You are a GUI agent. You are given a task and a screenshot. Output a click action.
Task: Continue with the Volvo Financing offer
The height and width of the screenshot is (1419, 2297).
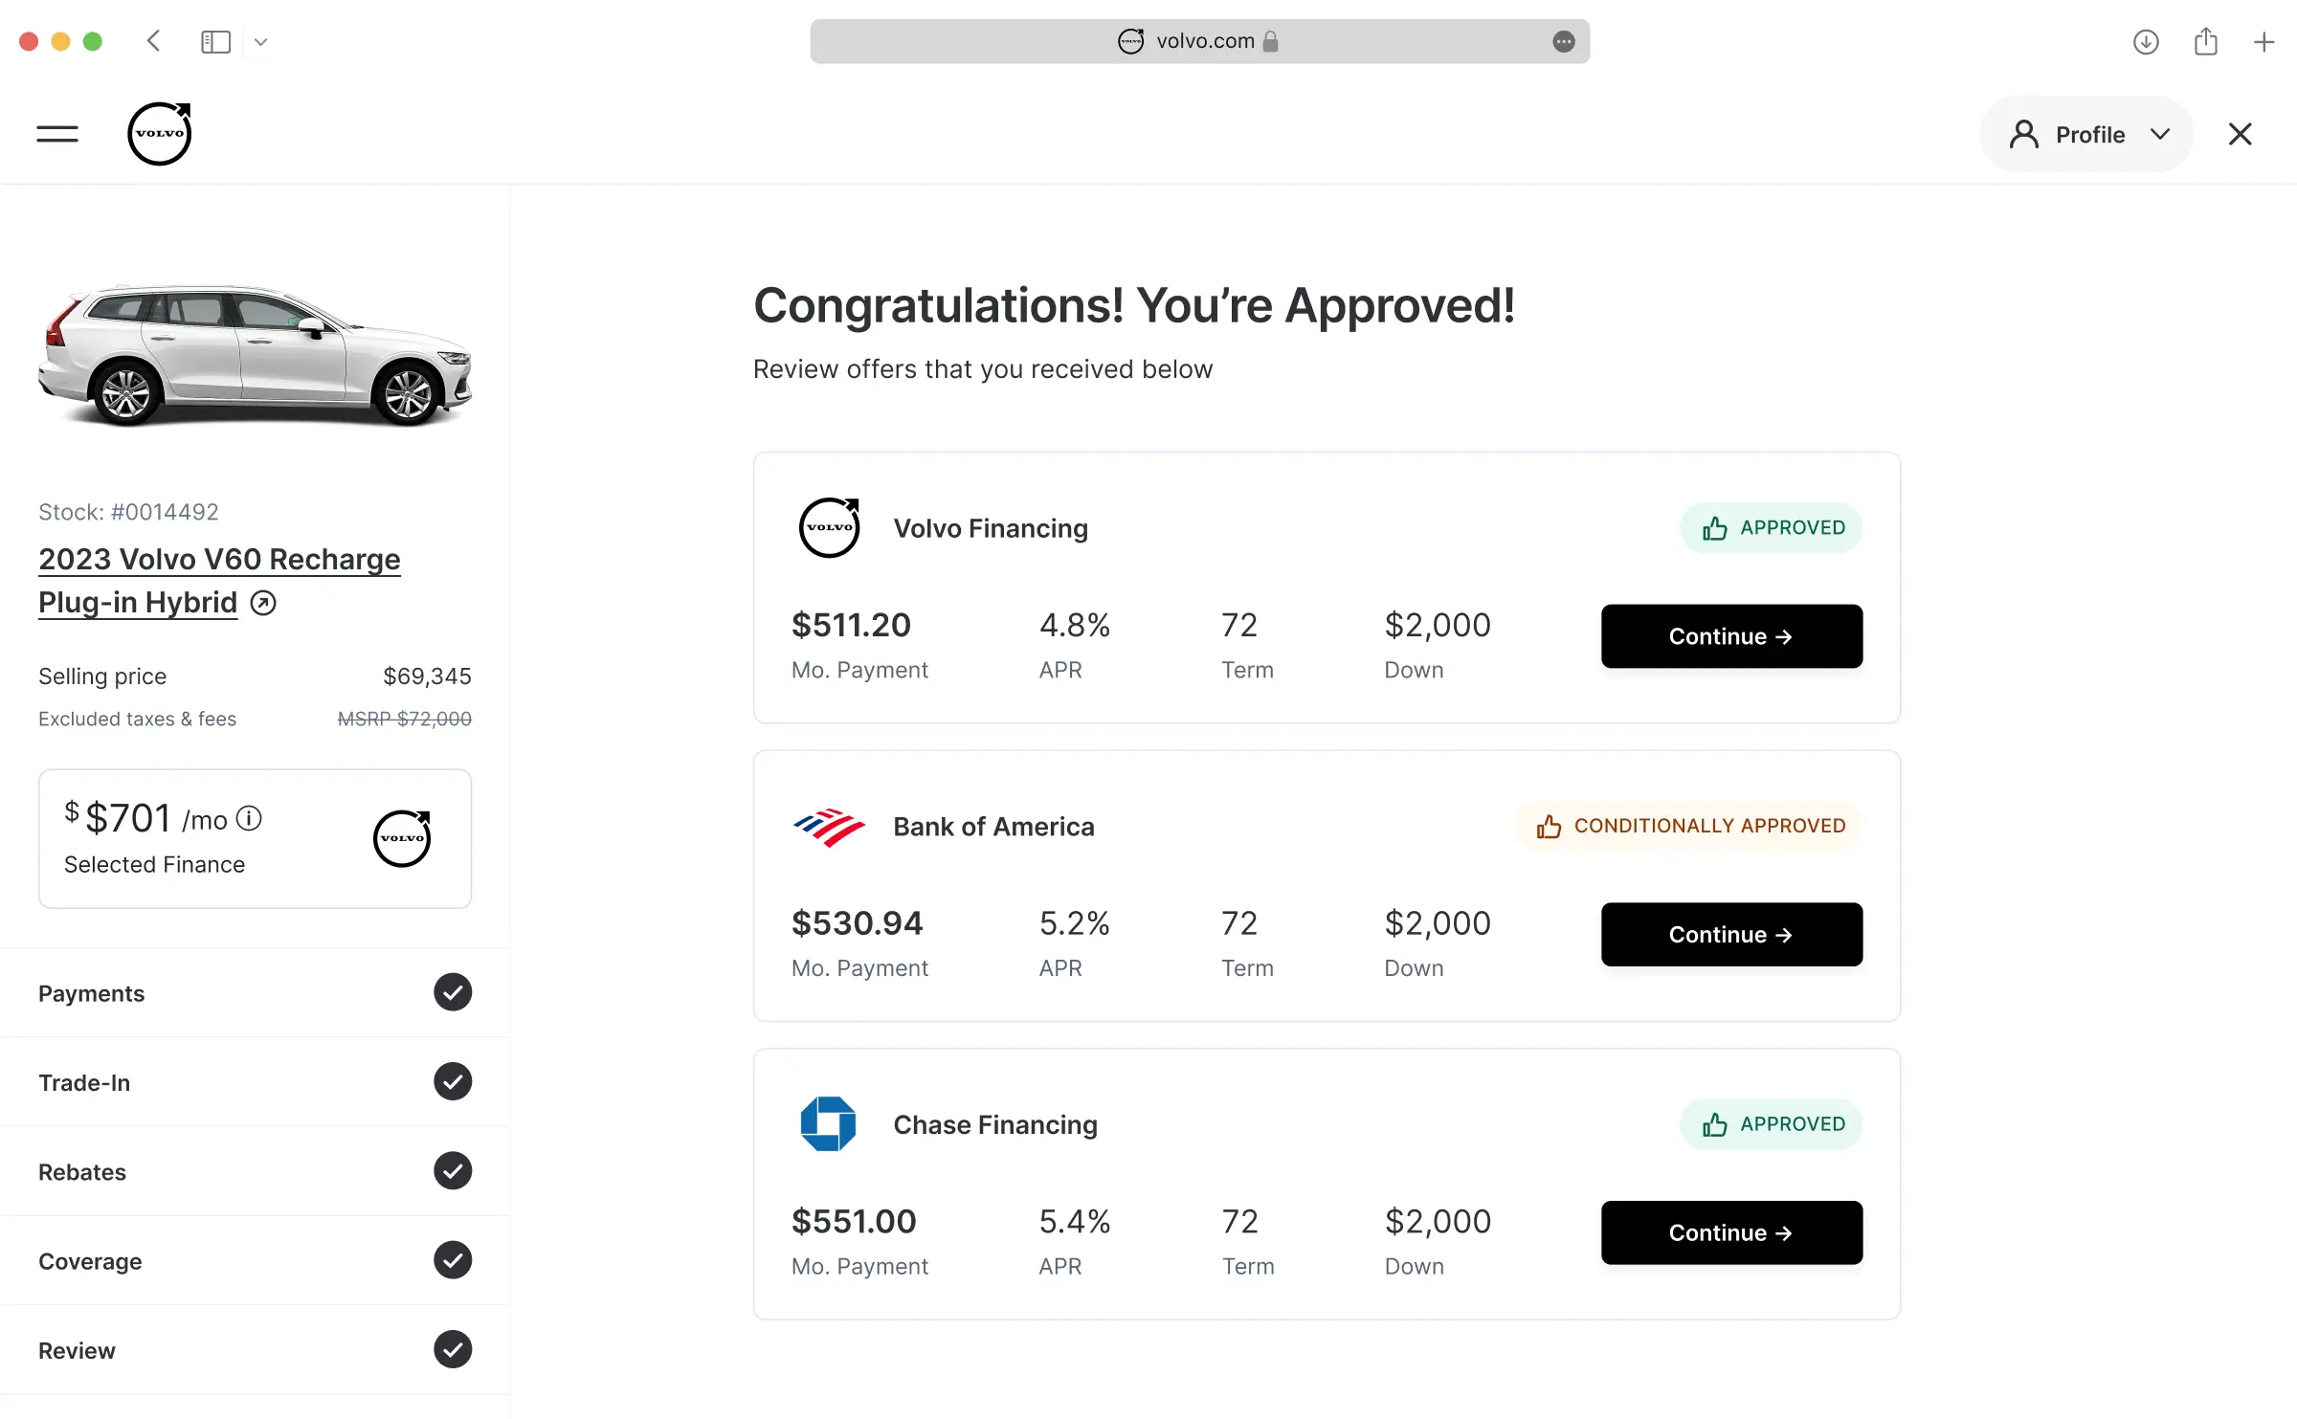click(1731, 636)
